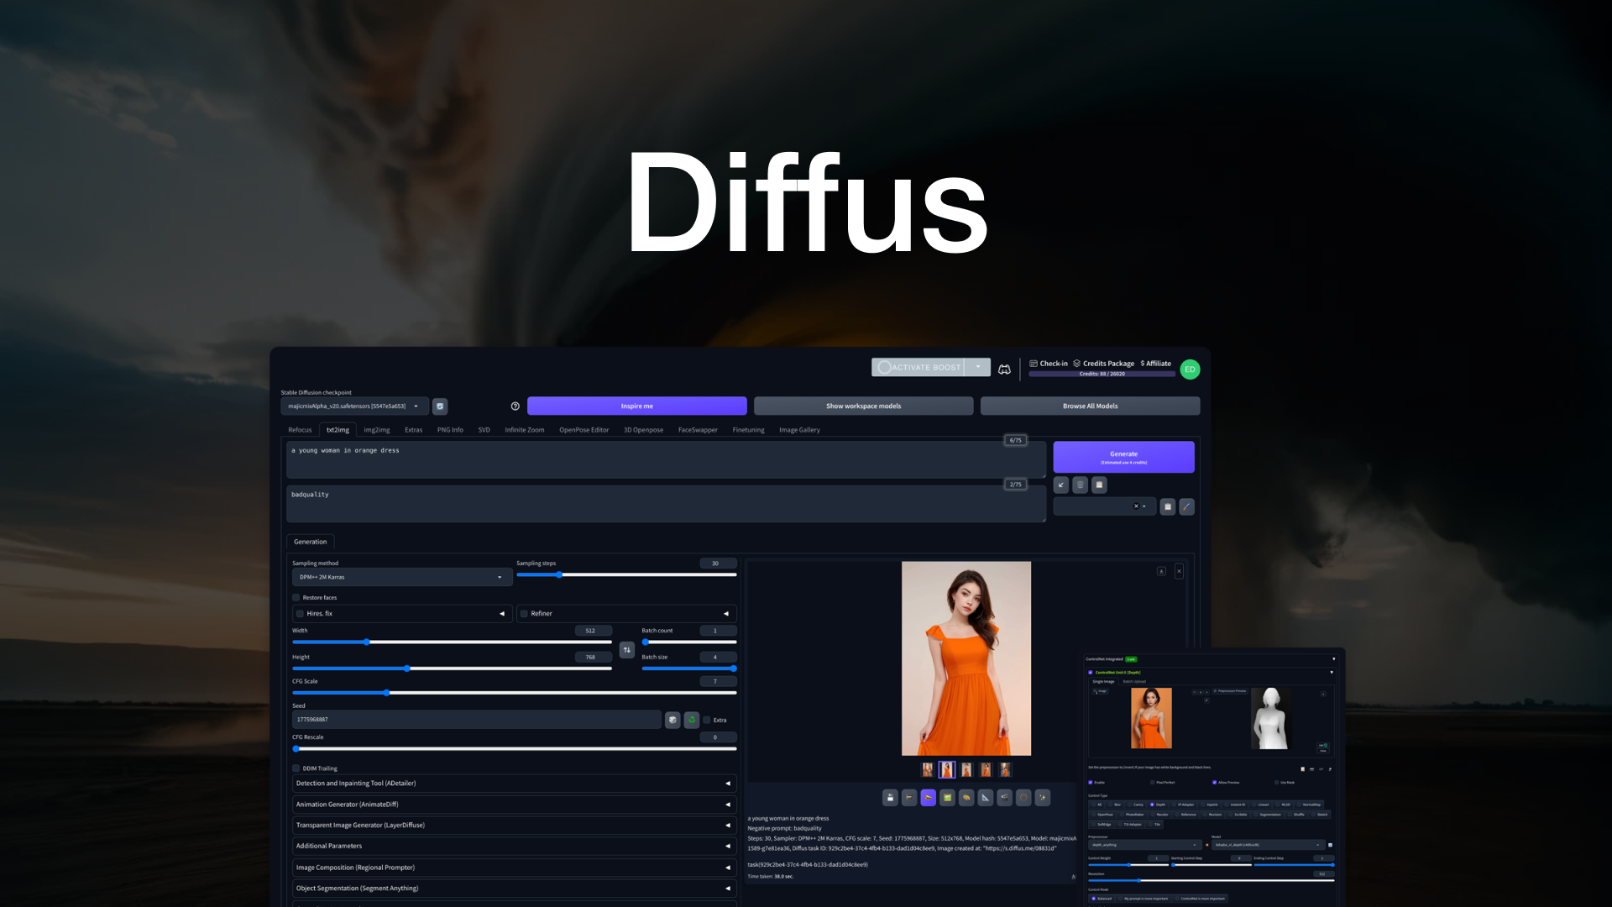
Task: Enable the Restore faces checkbox
Action: pos(296,597)
